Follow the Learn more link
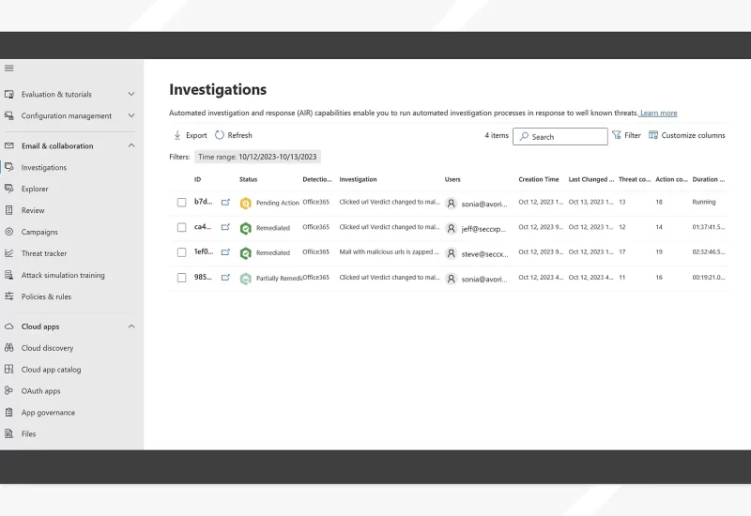Screen dimensions: 751x516 click(x=659, y=113)
